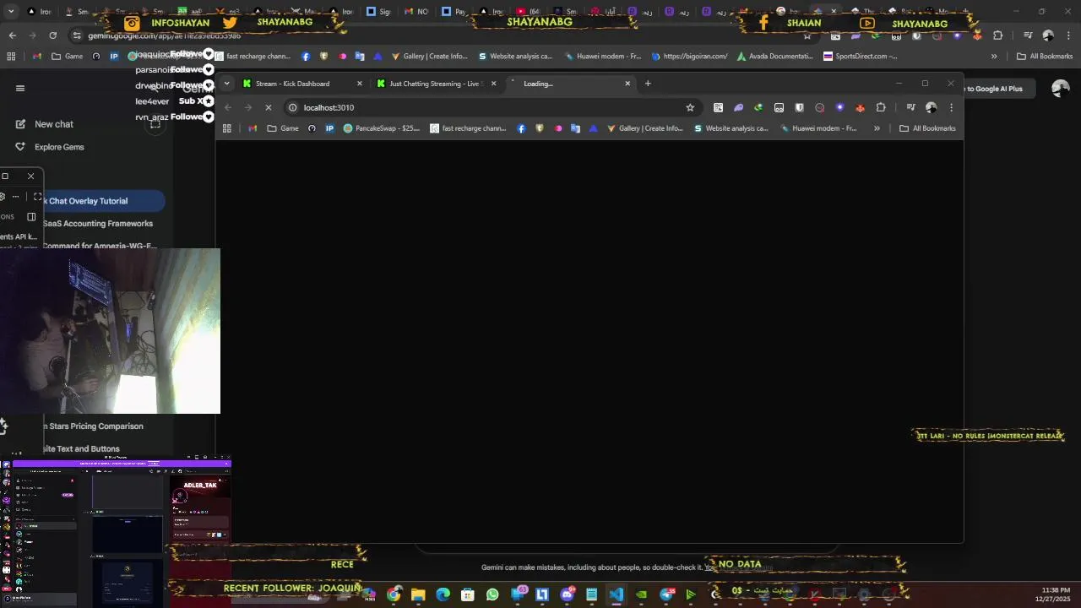Image resolution: width=1081 pixels, height=608 pixels.
Task: Reload the Gemini page in back window
Action: point(53,35)
